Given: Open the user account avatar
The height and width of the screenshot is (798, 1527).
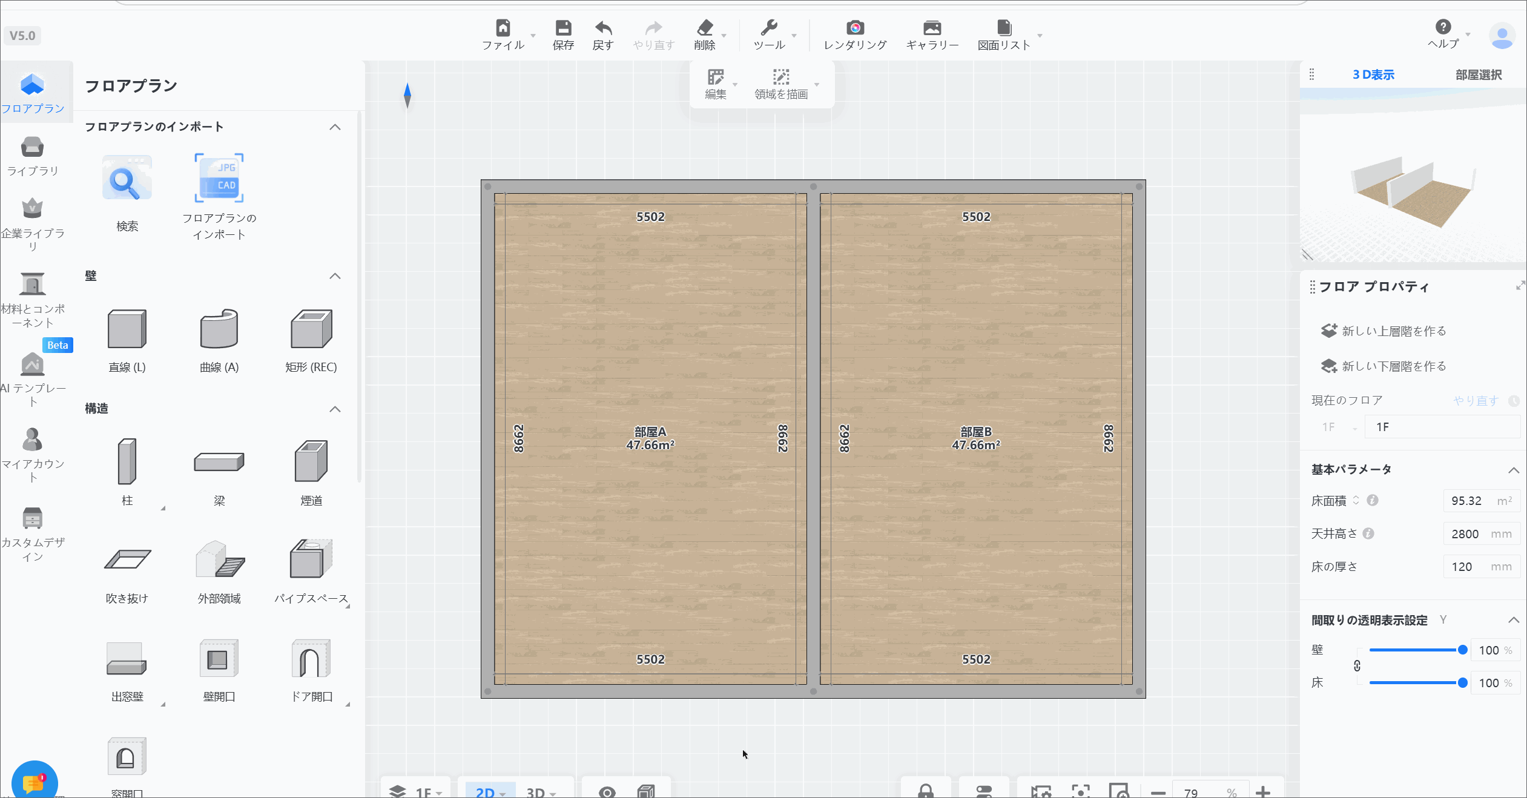Looking at the screenshot, I should (1502, 36).
